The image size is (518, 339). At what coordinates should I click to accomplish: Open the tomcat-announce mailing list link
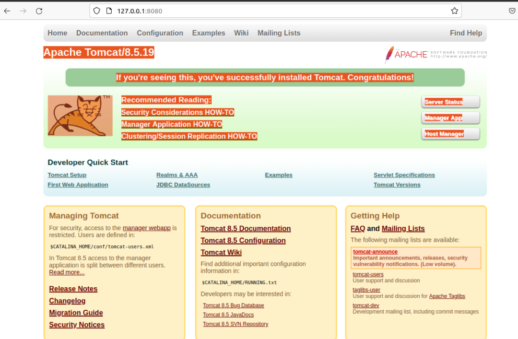(375, 252)
